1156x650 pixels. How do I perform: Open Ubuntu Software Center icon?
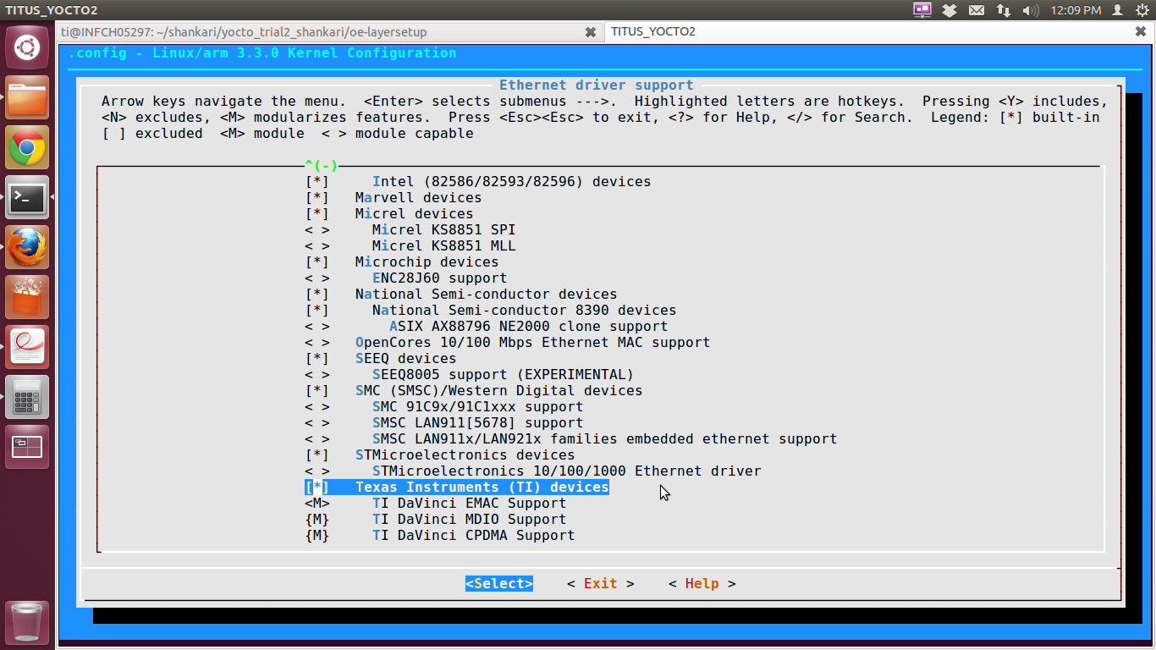[x=27, y=298]
